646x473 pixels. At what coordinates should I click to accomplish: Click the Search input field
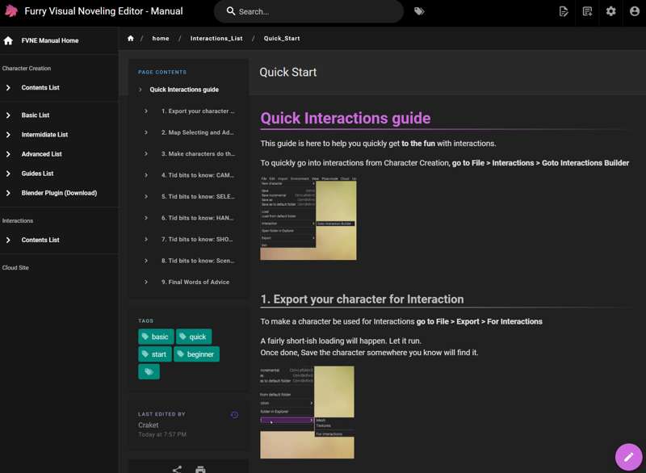(308, 11)
